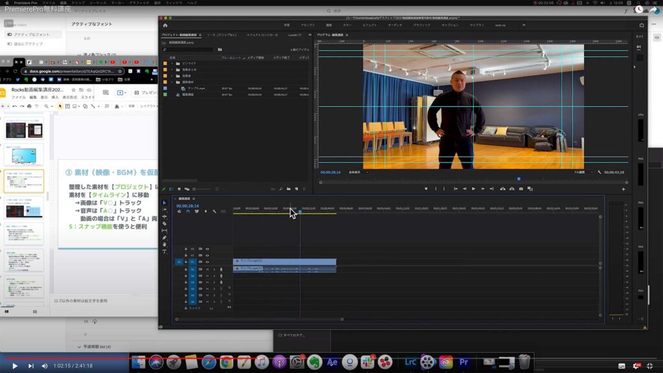Click the YouTube play button

[x=14, y=366]
